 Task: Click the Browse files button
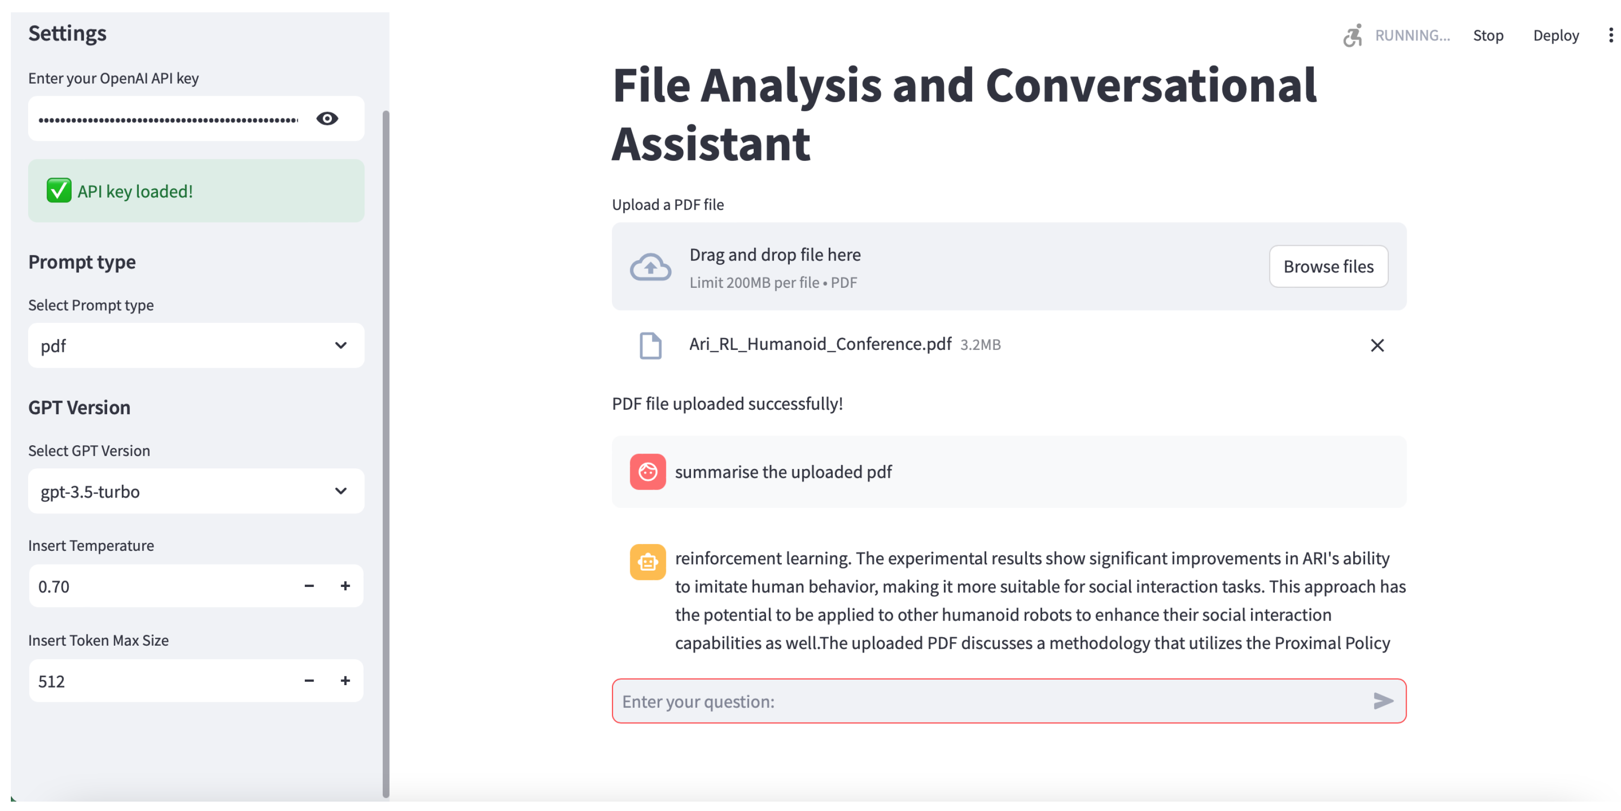tap(1328, 267)
